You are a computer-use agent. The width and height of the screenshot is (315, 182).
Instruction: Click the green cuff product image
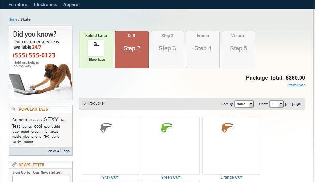pyautogui.click(x=171, y=146)
